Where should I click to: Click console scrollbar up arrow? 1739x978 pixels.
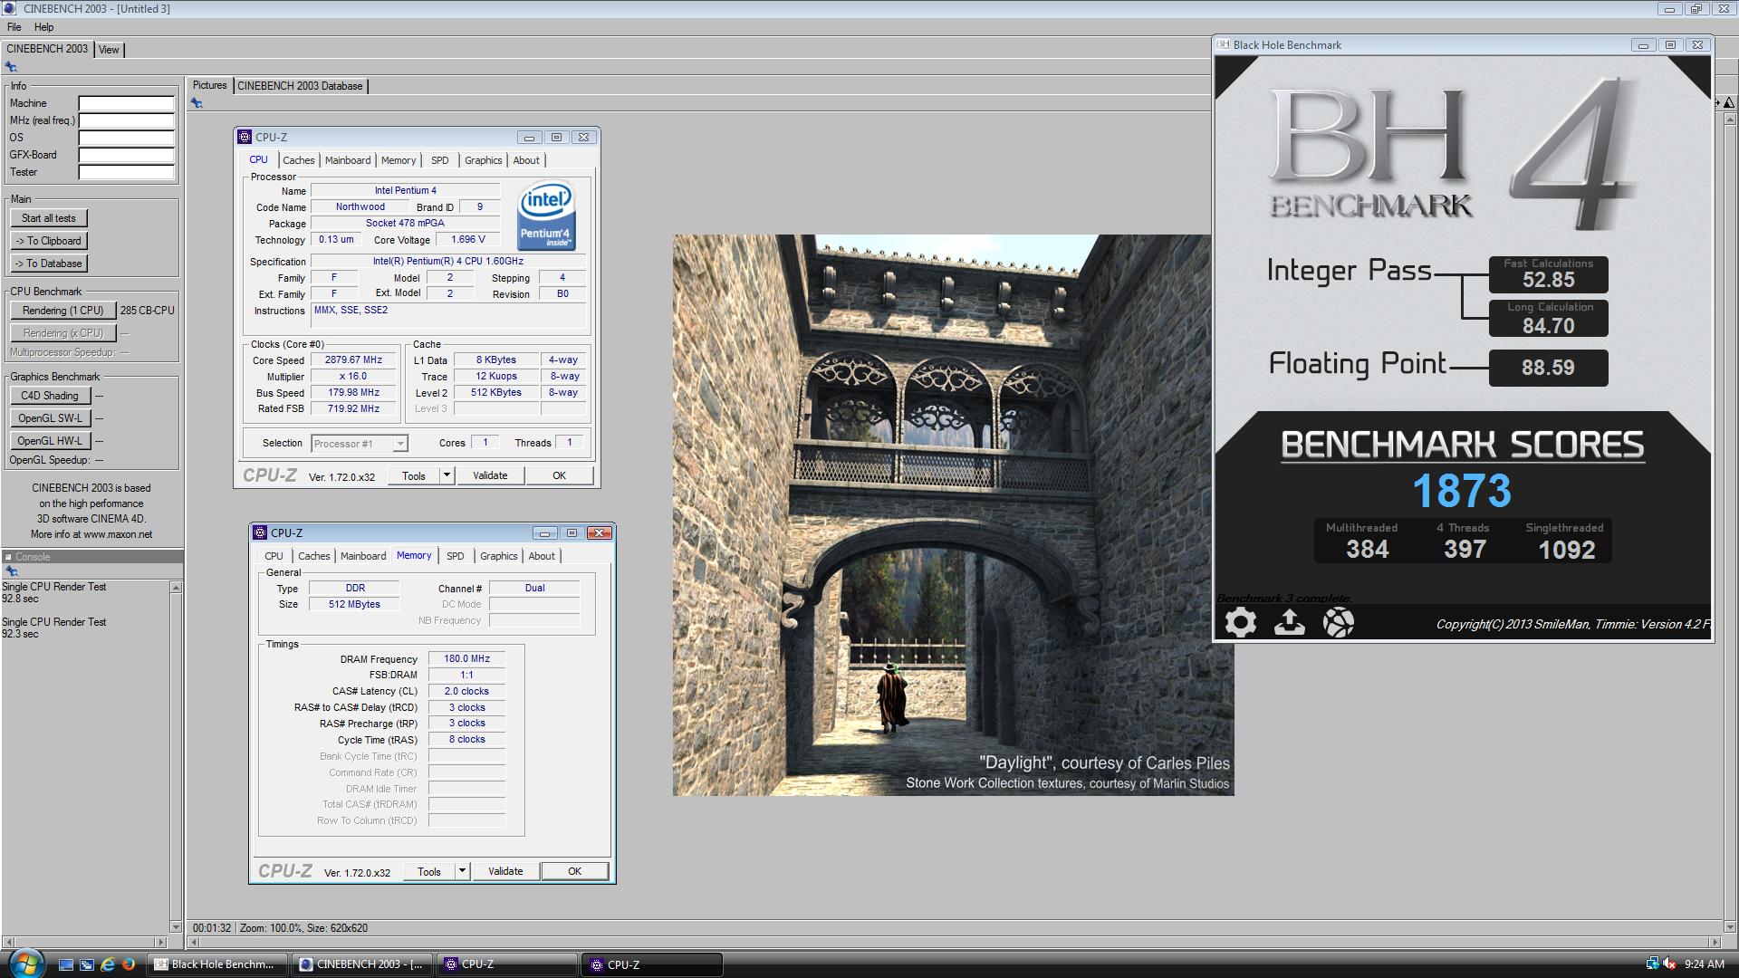click(x=175, y=588)
